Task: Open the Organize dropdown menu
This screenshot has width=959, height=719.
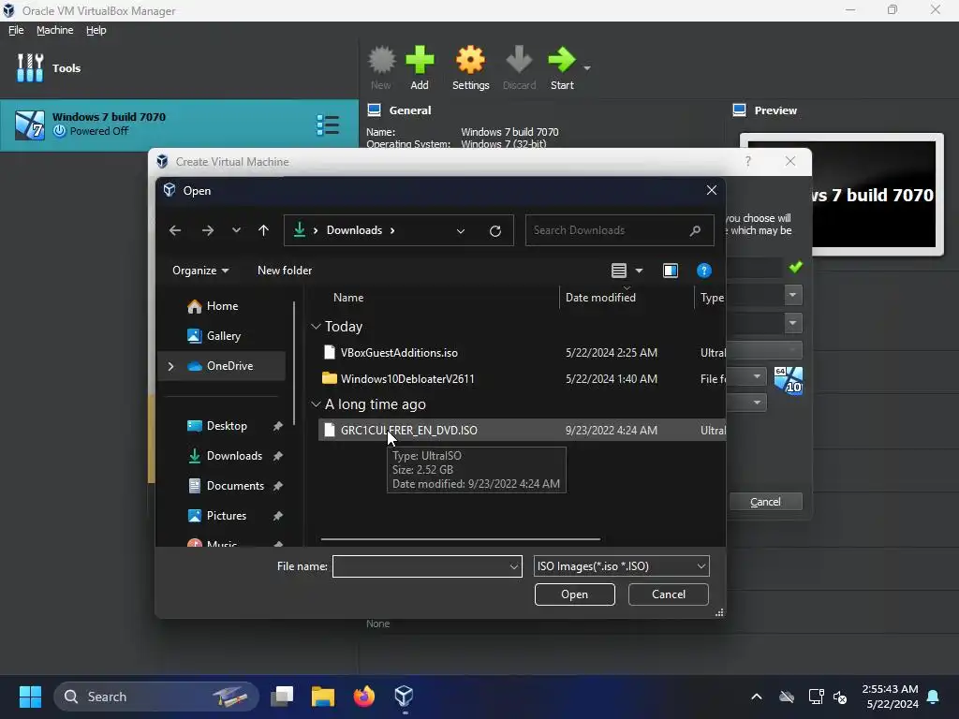Action: 200,271
